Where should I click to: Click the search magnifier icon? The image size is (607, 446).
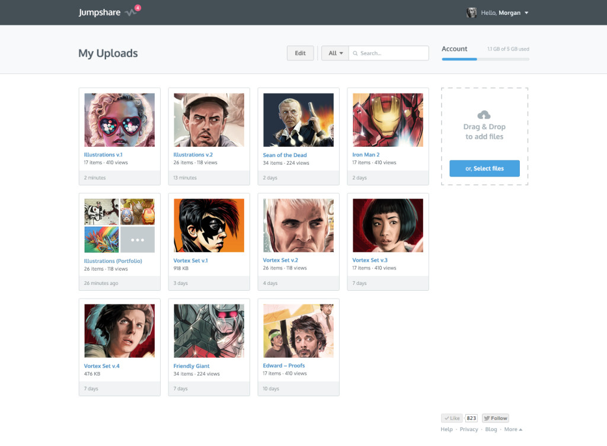pos(356,53)
